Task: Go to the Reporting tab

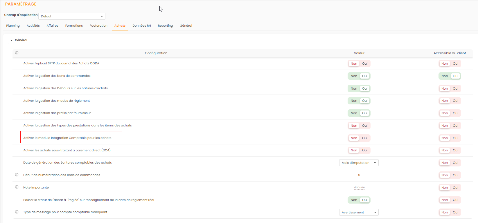Action: [x=165, y=26]
